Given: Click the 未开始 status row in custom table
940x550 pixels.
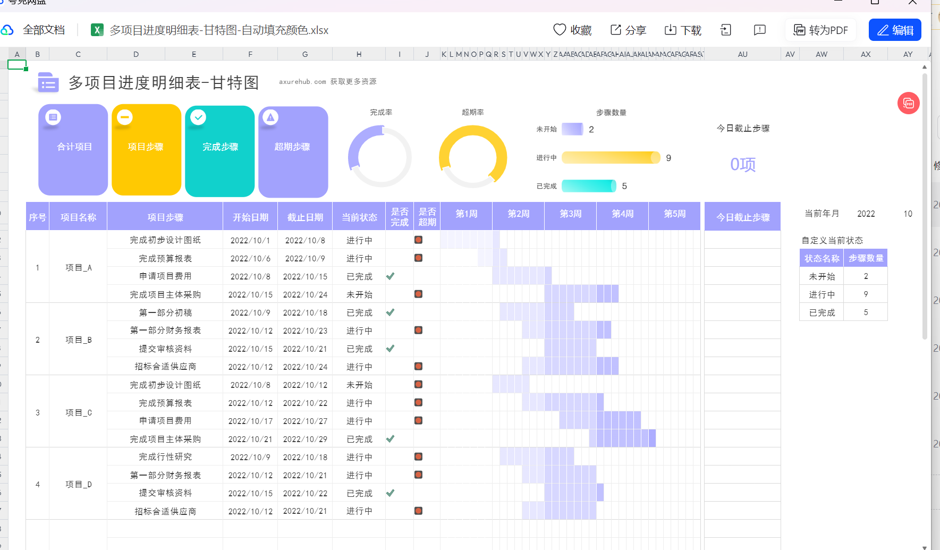Looking at the screenshot, I should pos(843,276).
